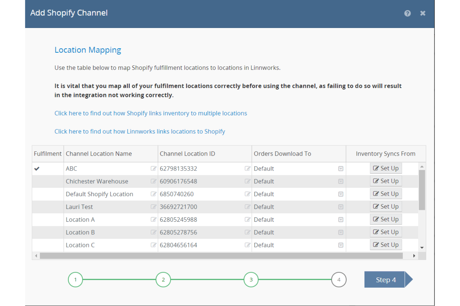Edit channel location ID 62798135332
Screen dimensions: 460x306
pyautogui.click(x=248, y=168)
